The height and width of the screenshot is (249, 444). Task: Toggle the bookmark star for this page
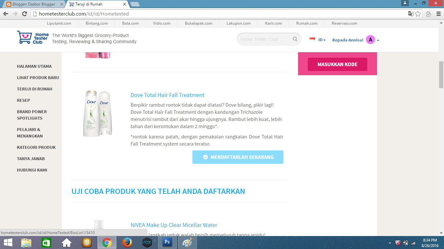[418, 14]
